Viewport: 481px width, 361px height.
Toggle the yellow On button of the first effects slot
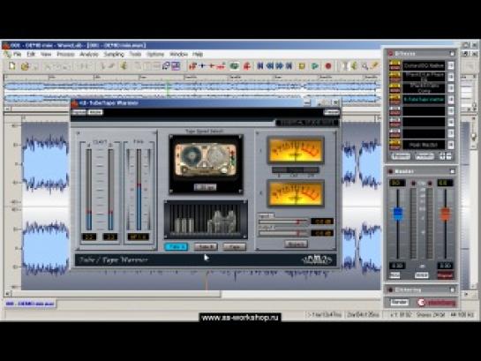pyautogui.click(x=395, y=63)
